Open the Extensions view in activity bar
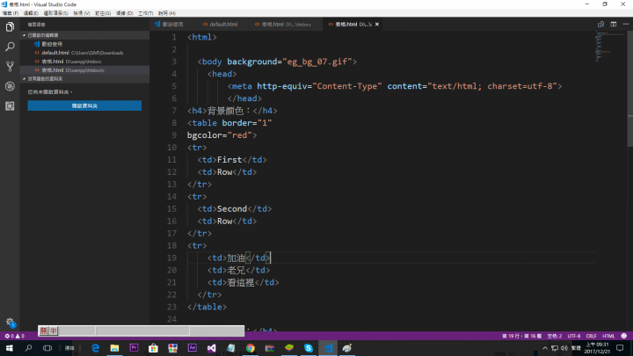Viewport: 633px width, 356px height. 10,105
